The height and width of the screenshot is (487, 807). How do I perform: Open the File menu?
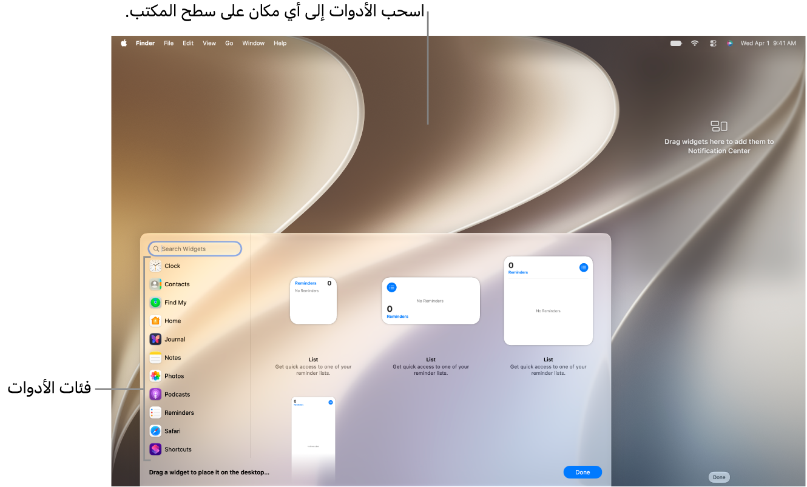click(169, 43)
